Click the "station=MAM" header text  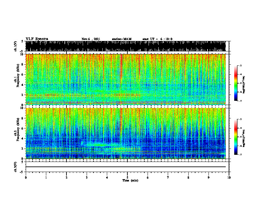pyautogui.click(x=122, y=39)
